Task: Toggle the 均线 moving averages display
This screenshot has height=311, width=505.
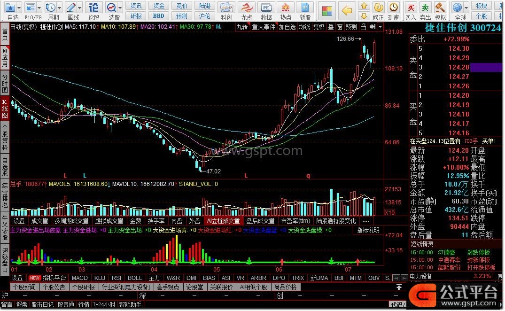Action: 304,27
